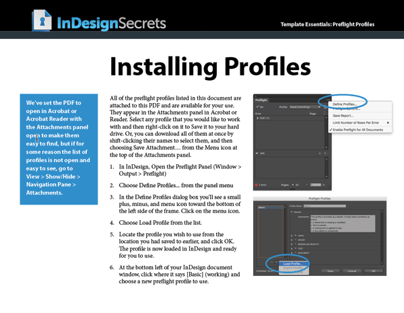
Task: Click step 4 text Choose Load Profile
Action: [x=160, y=223]
